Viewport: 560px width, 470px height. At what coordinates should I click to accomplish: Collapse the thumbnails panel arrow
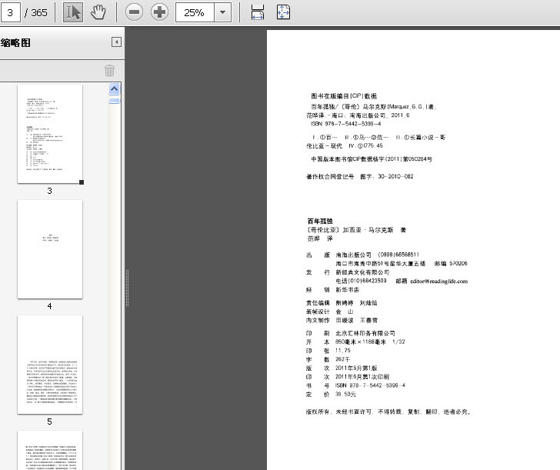click(116, 42)
